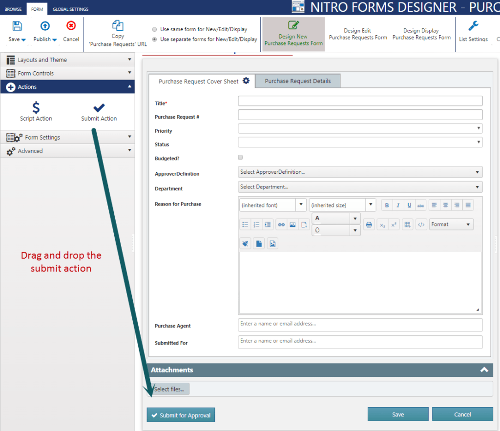Open the Select Department dropdown
This screenshot has width=500, height=431.
coord(359,186)
